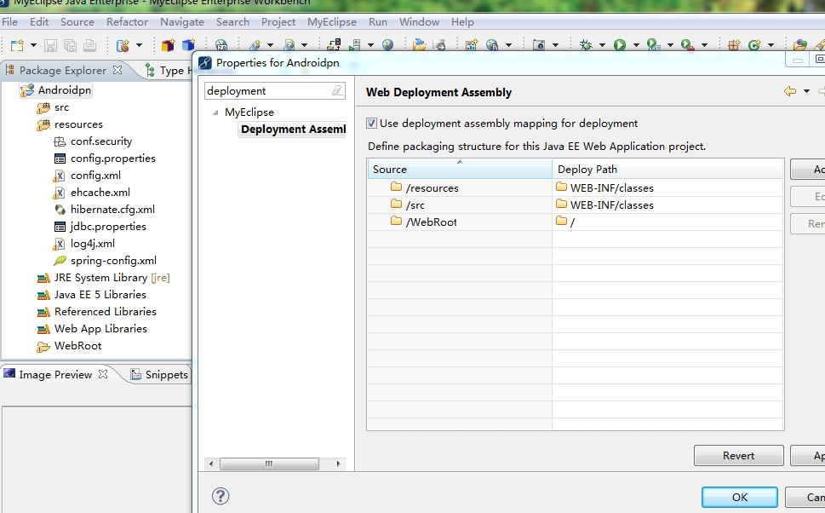Open the New wizard dropdown arrow

tap(33, 45)
